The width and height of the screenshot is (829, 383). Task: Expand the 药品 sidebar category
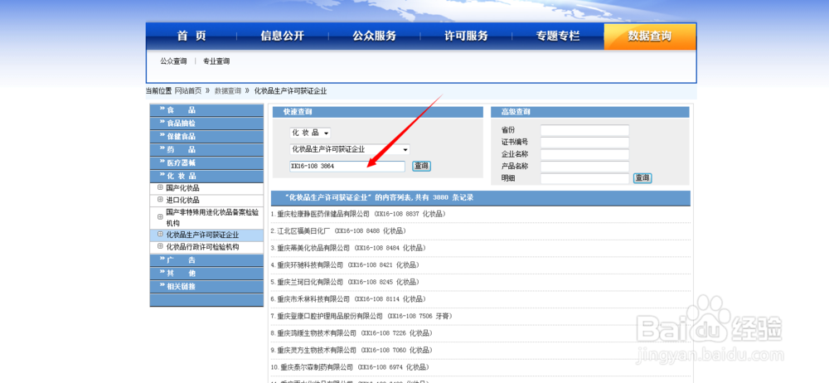(x=206, y=150)
